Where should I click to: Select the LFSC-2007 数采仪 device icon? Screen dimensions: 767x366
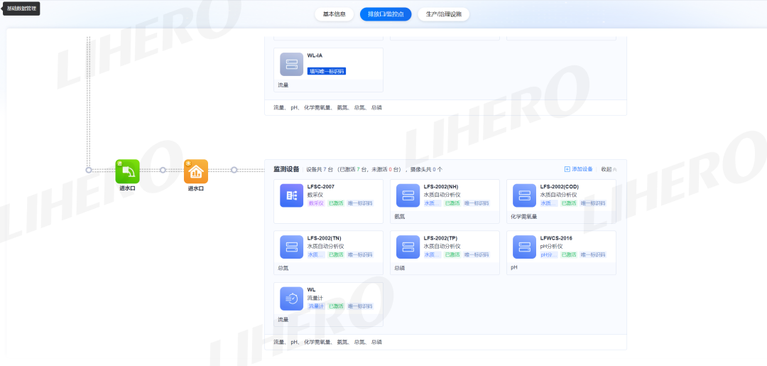coord(291,195)
